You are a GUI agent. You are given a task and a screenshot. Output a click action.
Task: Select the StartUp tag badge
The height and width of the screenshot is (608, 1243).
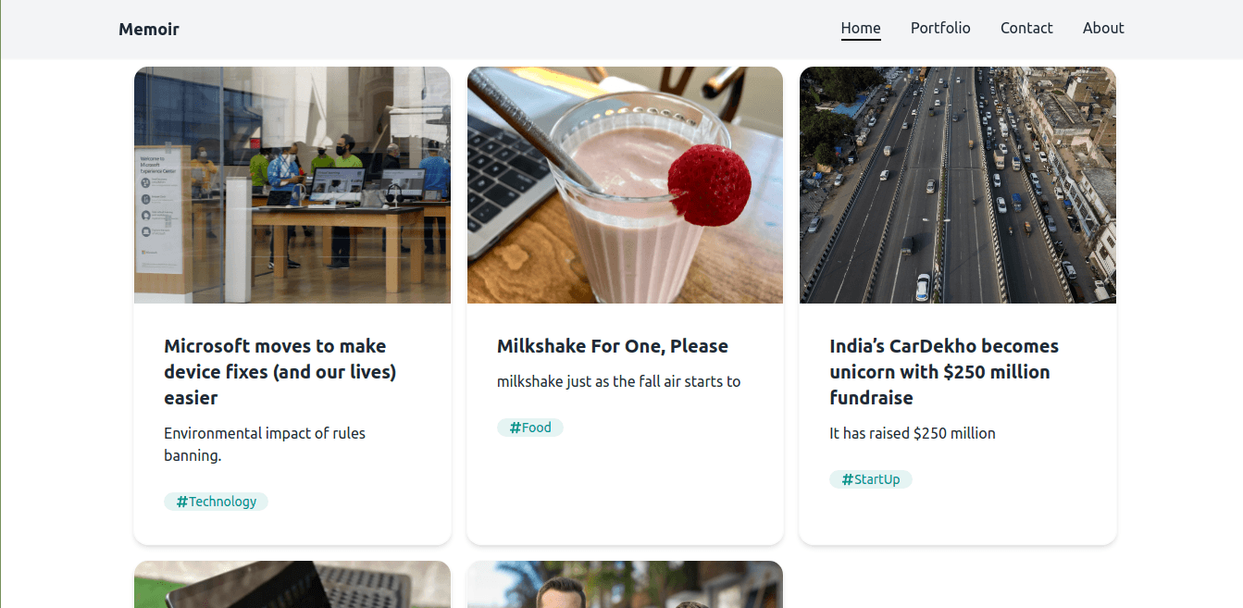click(871, 479)
